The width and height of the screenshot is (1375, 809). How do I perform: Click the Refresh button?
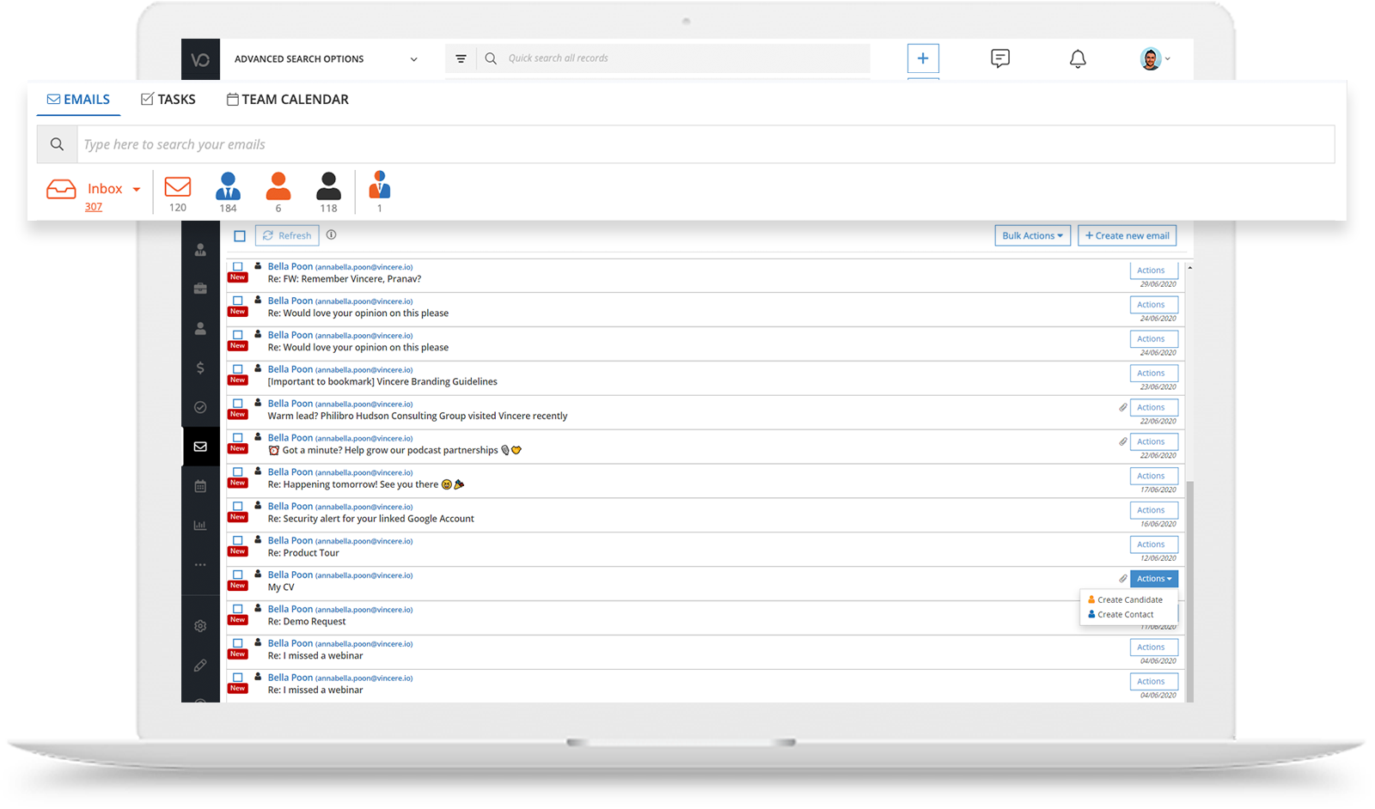287,235
